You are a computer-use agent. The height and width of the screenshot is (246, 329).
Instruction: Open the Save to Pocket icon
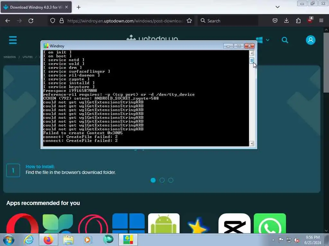point(275,20)
